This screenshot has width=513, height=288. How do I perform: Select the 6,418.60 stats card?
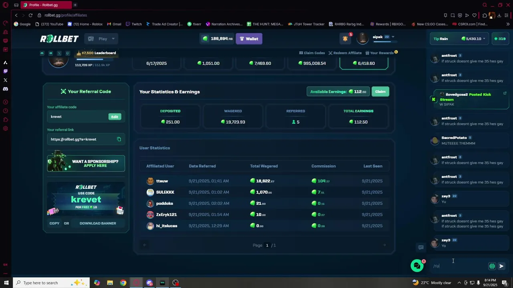coord(364,63)
